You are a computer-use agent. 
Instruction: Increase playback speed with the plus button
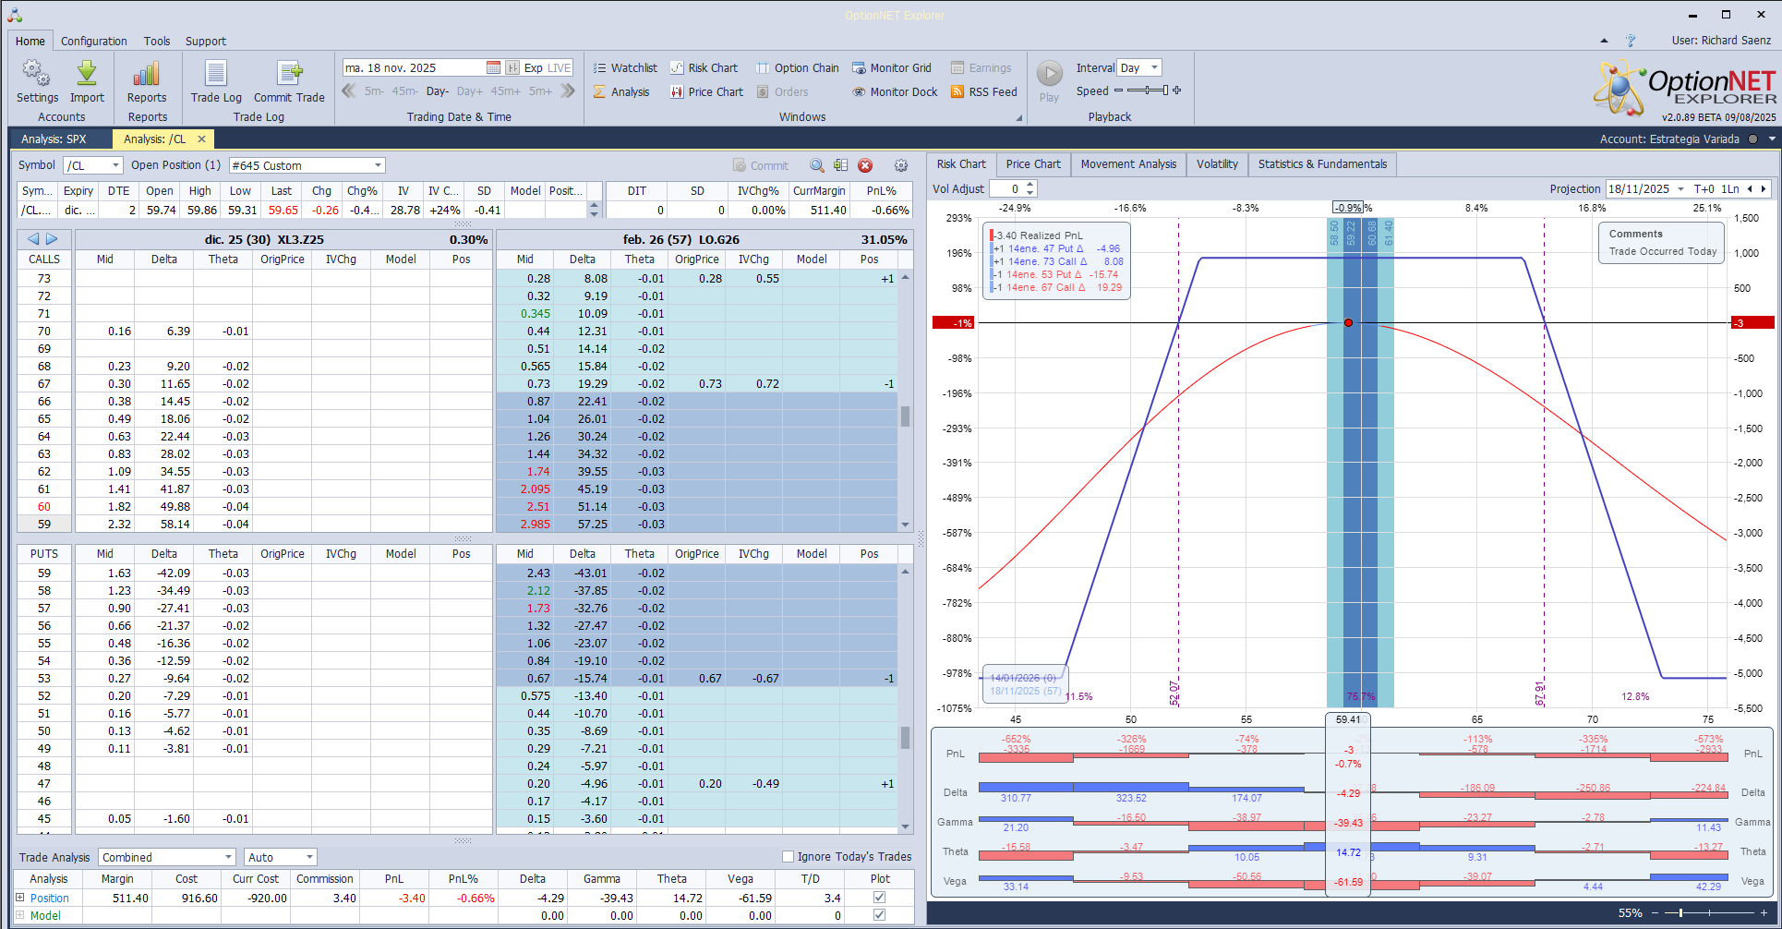pos(1177,90)
